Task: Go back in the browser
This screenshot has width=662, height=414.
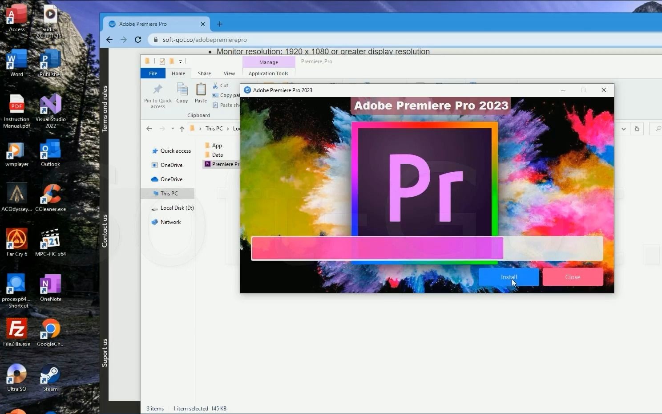Action: (109, 40)
